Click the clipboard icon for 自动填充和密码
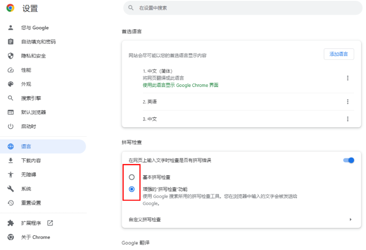 [11, 42]
